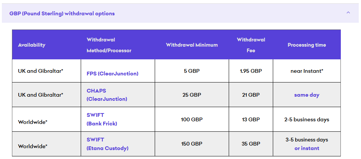This screenshot has height=159, width=361.
Task: Select the Availability column header
Action: (x=31, y=45)
